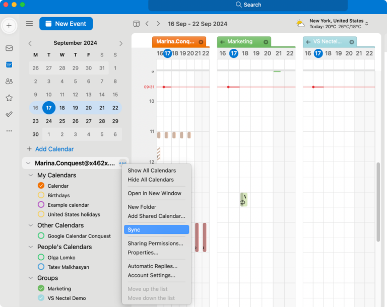Click the weather sun cloud icon

pyautogui.click(x=300, y=24)
